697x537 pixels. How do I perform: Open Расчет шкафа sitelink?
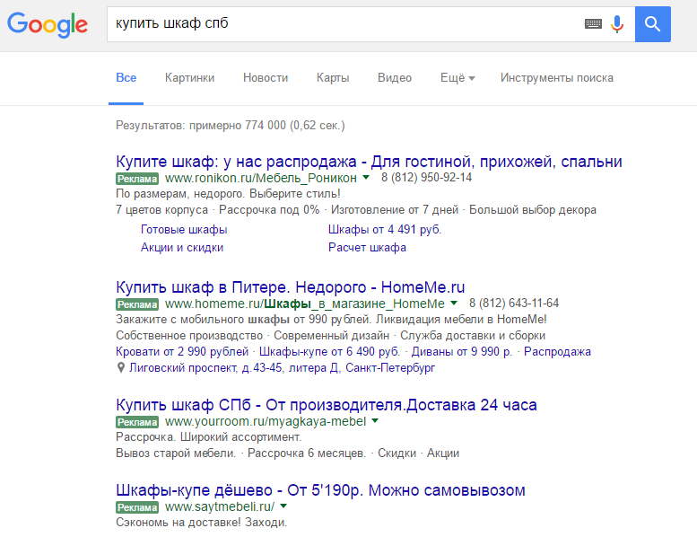coord(367,247)
